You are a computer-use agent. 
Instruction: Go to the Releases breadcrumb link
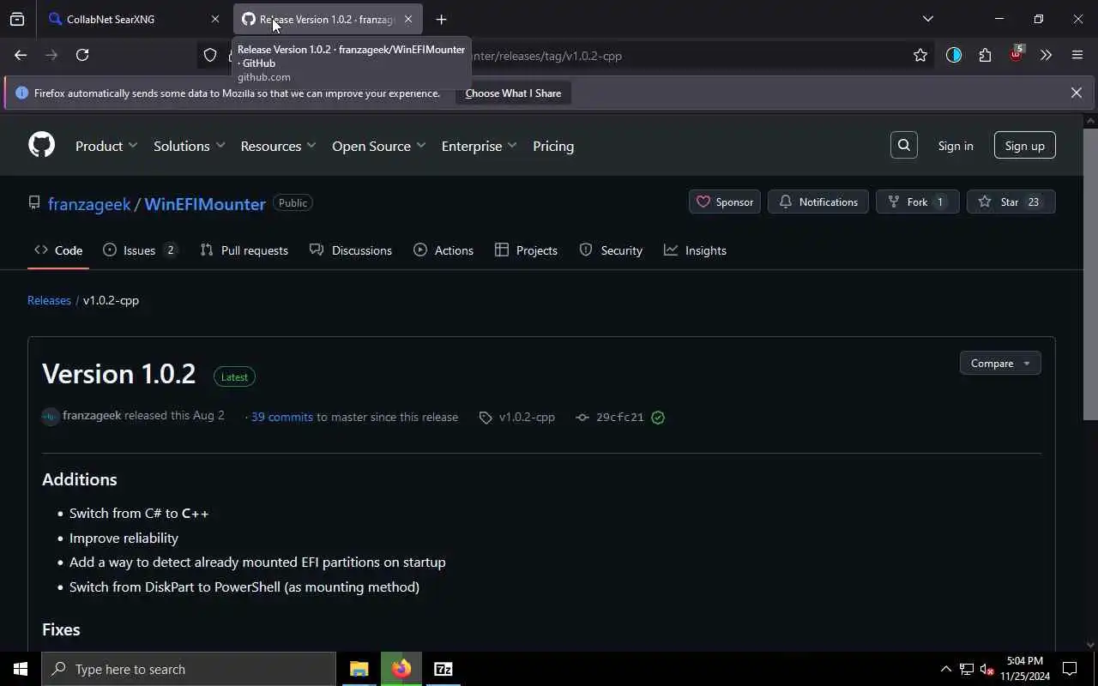tap(49, 300)
